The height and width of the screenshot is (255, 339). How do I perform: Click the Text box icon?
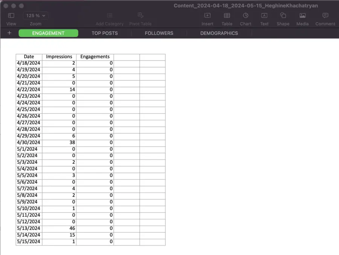264,15
